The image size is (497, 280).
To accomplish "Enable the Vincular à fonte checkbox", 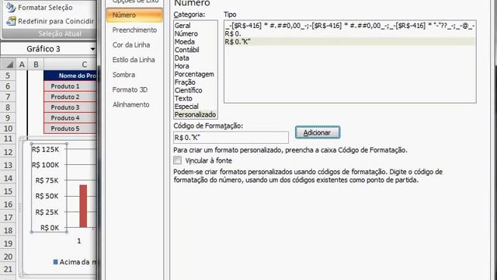I will coord(178,160).
